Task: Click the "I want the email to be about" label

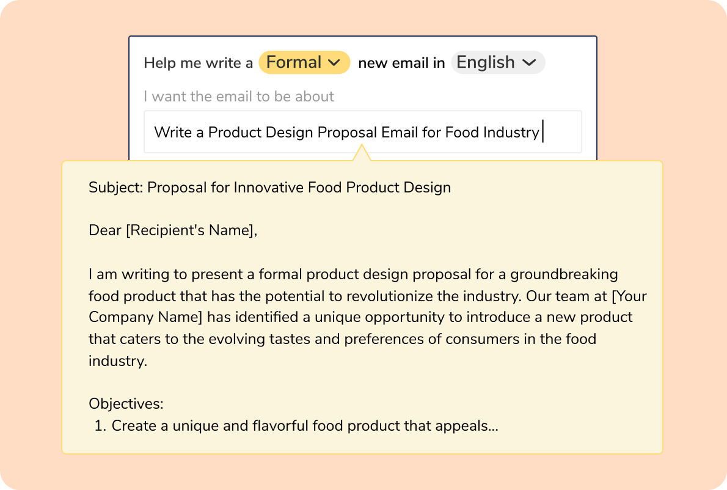Action: [x=239, y=97]
